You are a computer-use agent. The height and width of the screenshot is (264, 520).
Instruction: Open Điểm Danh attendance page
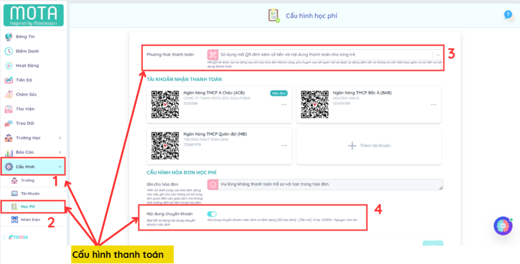(x=27, y=51)
